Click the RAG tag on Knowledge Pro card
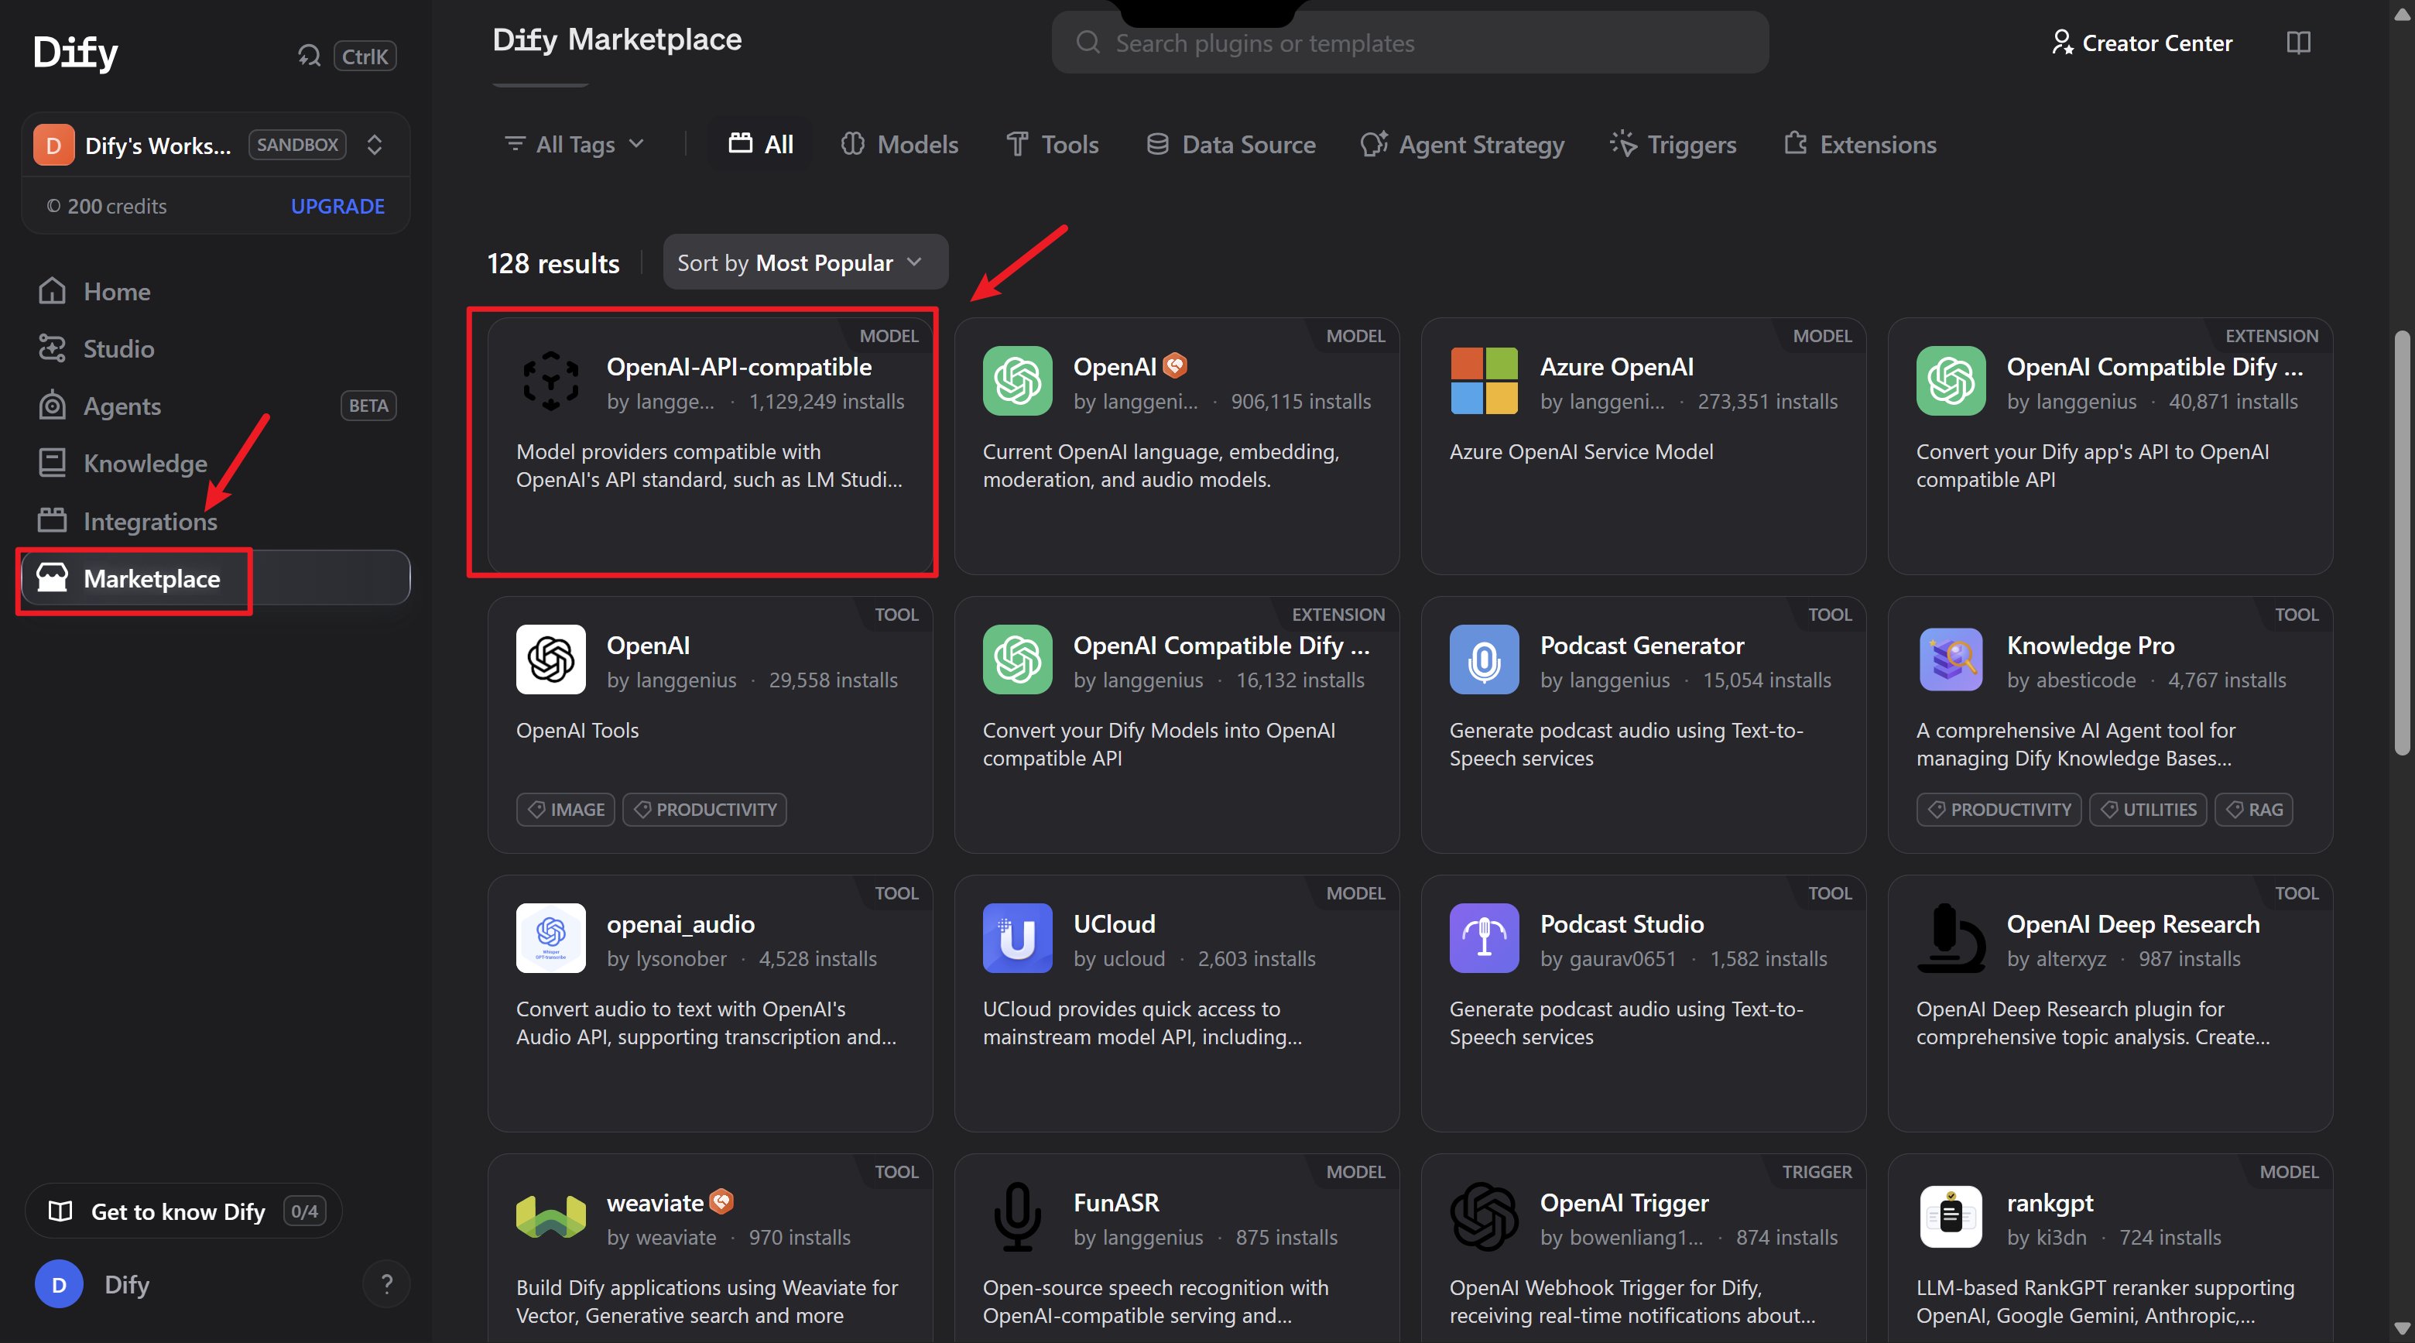The width and height of the screenshot is (2415, 1343). (x=2254, y=810)
